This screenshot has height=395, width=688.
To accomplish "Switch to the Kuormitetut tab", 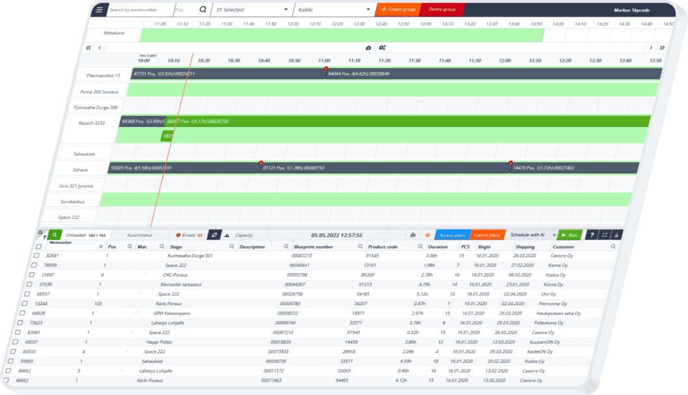I will 139,235.
